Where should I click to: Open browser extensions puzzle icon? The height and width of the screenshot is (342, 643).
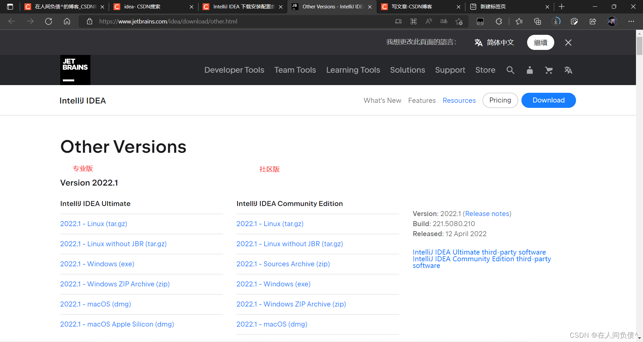499,21
